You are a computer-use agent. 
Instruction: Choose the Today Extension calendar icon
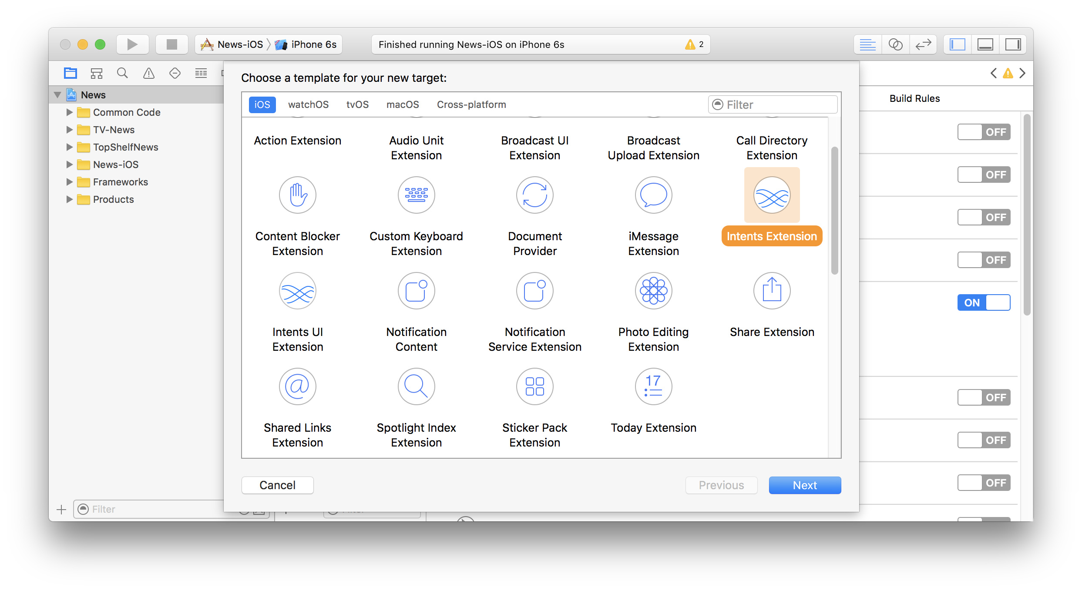pos(653,386)
